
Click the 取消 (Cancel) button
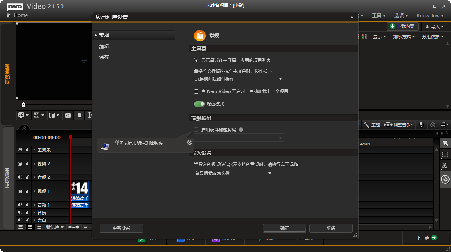(x=331, y=228)
